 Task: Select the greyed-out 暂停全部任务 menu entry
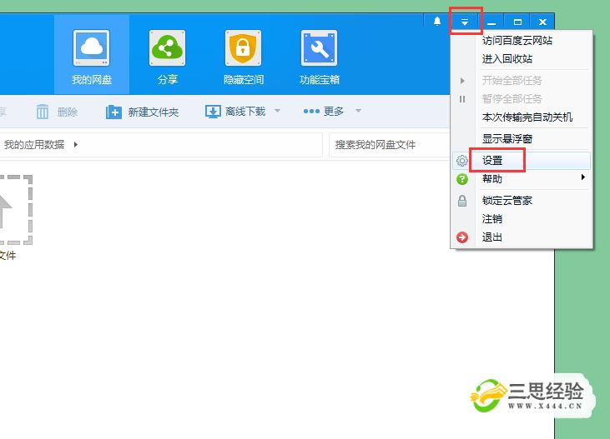pyautogui.click(x=512, y=98)
